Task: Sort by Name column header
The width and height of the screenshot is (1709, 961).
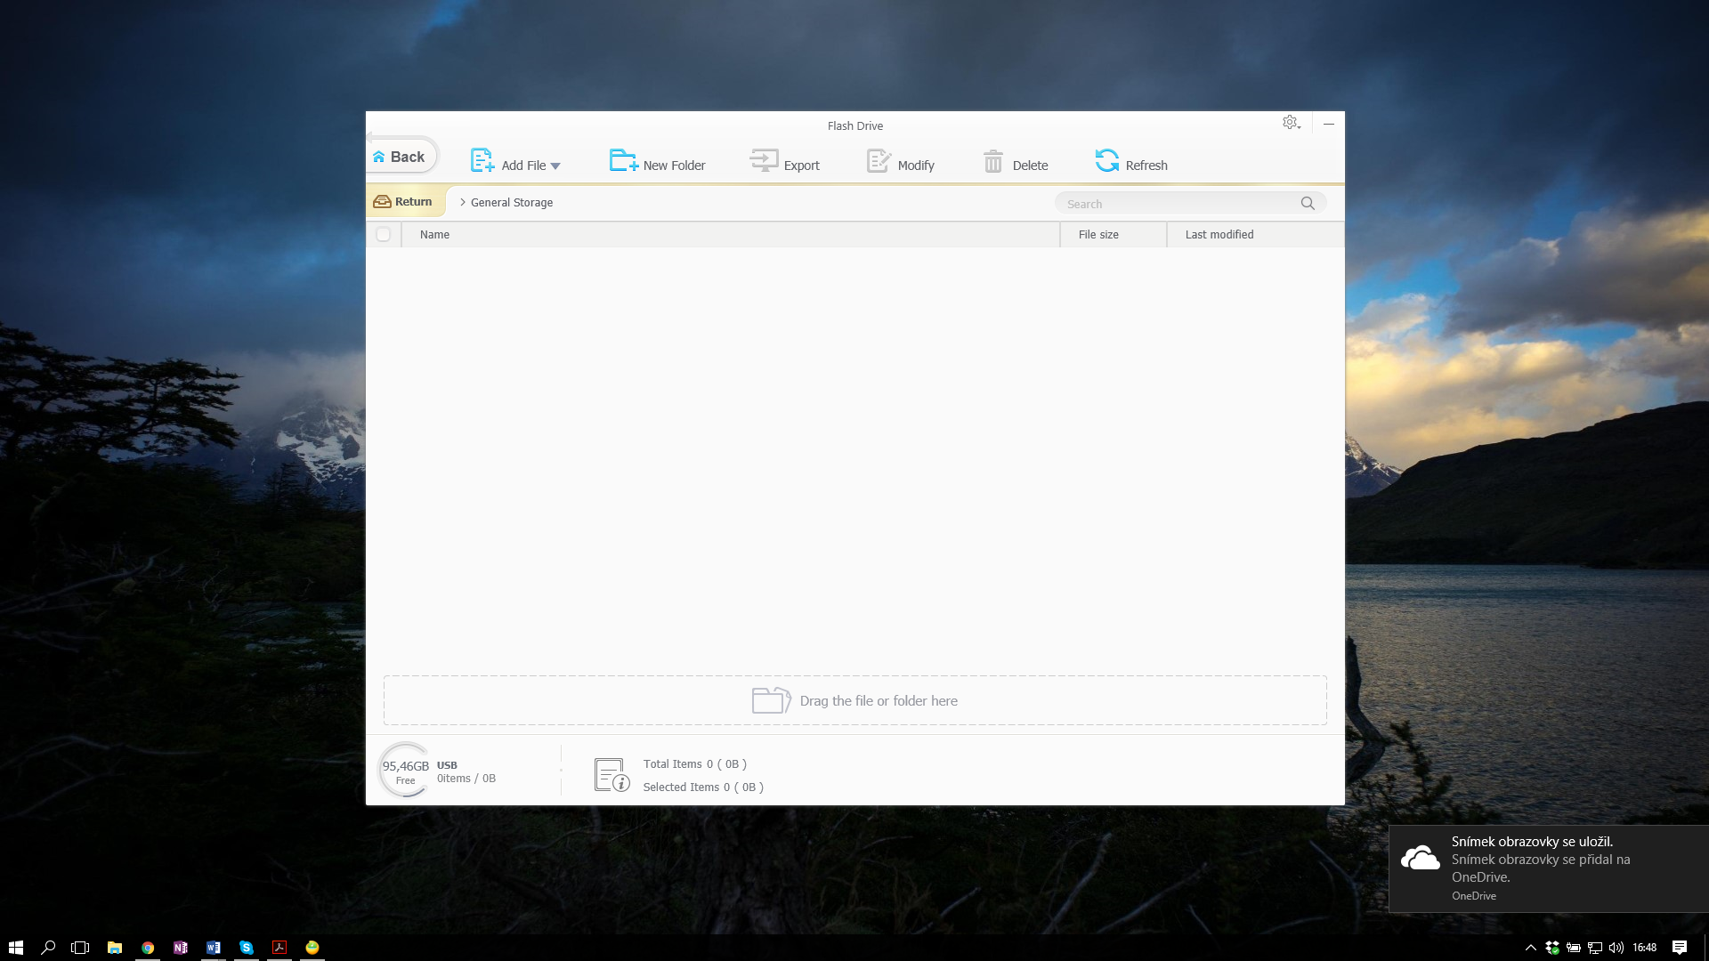Action: [x=434, y=235]
